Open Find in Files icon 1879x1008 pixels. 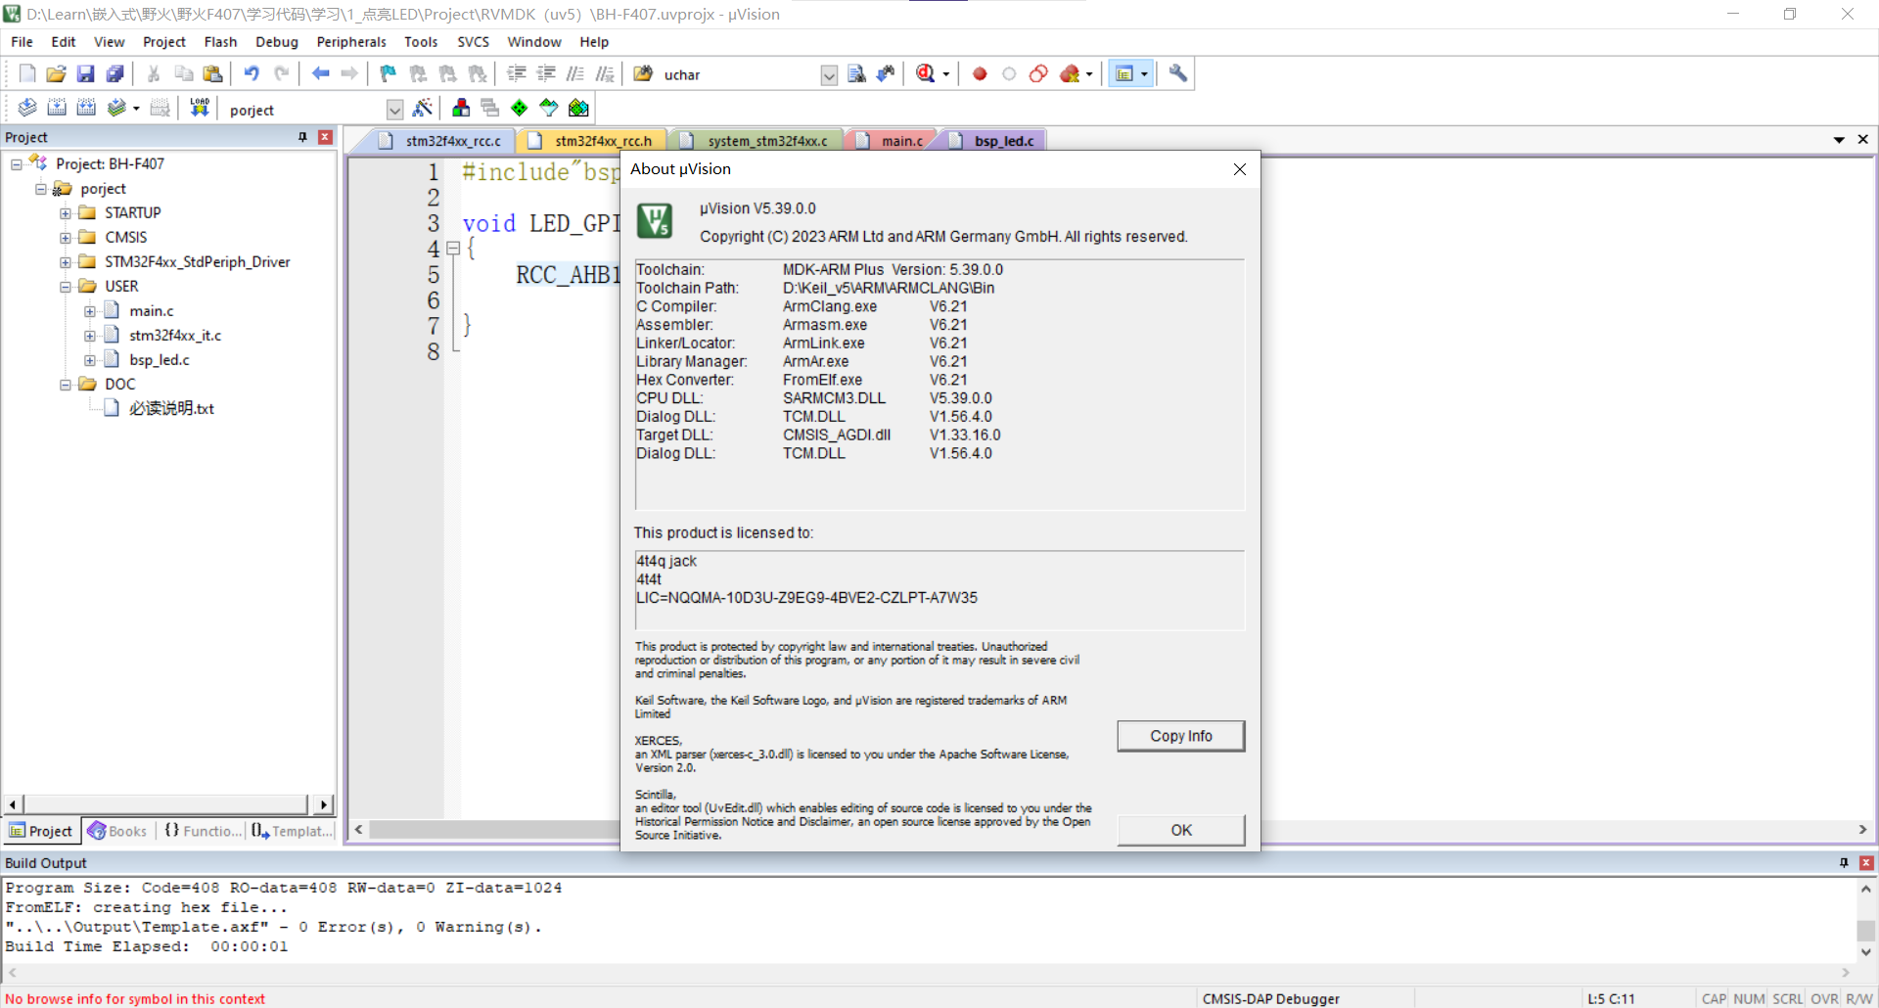click(x=643, y=73)
